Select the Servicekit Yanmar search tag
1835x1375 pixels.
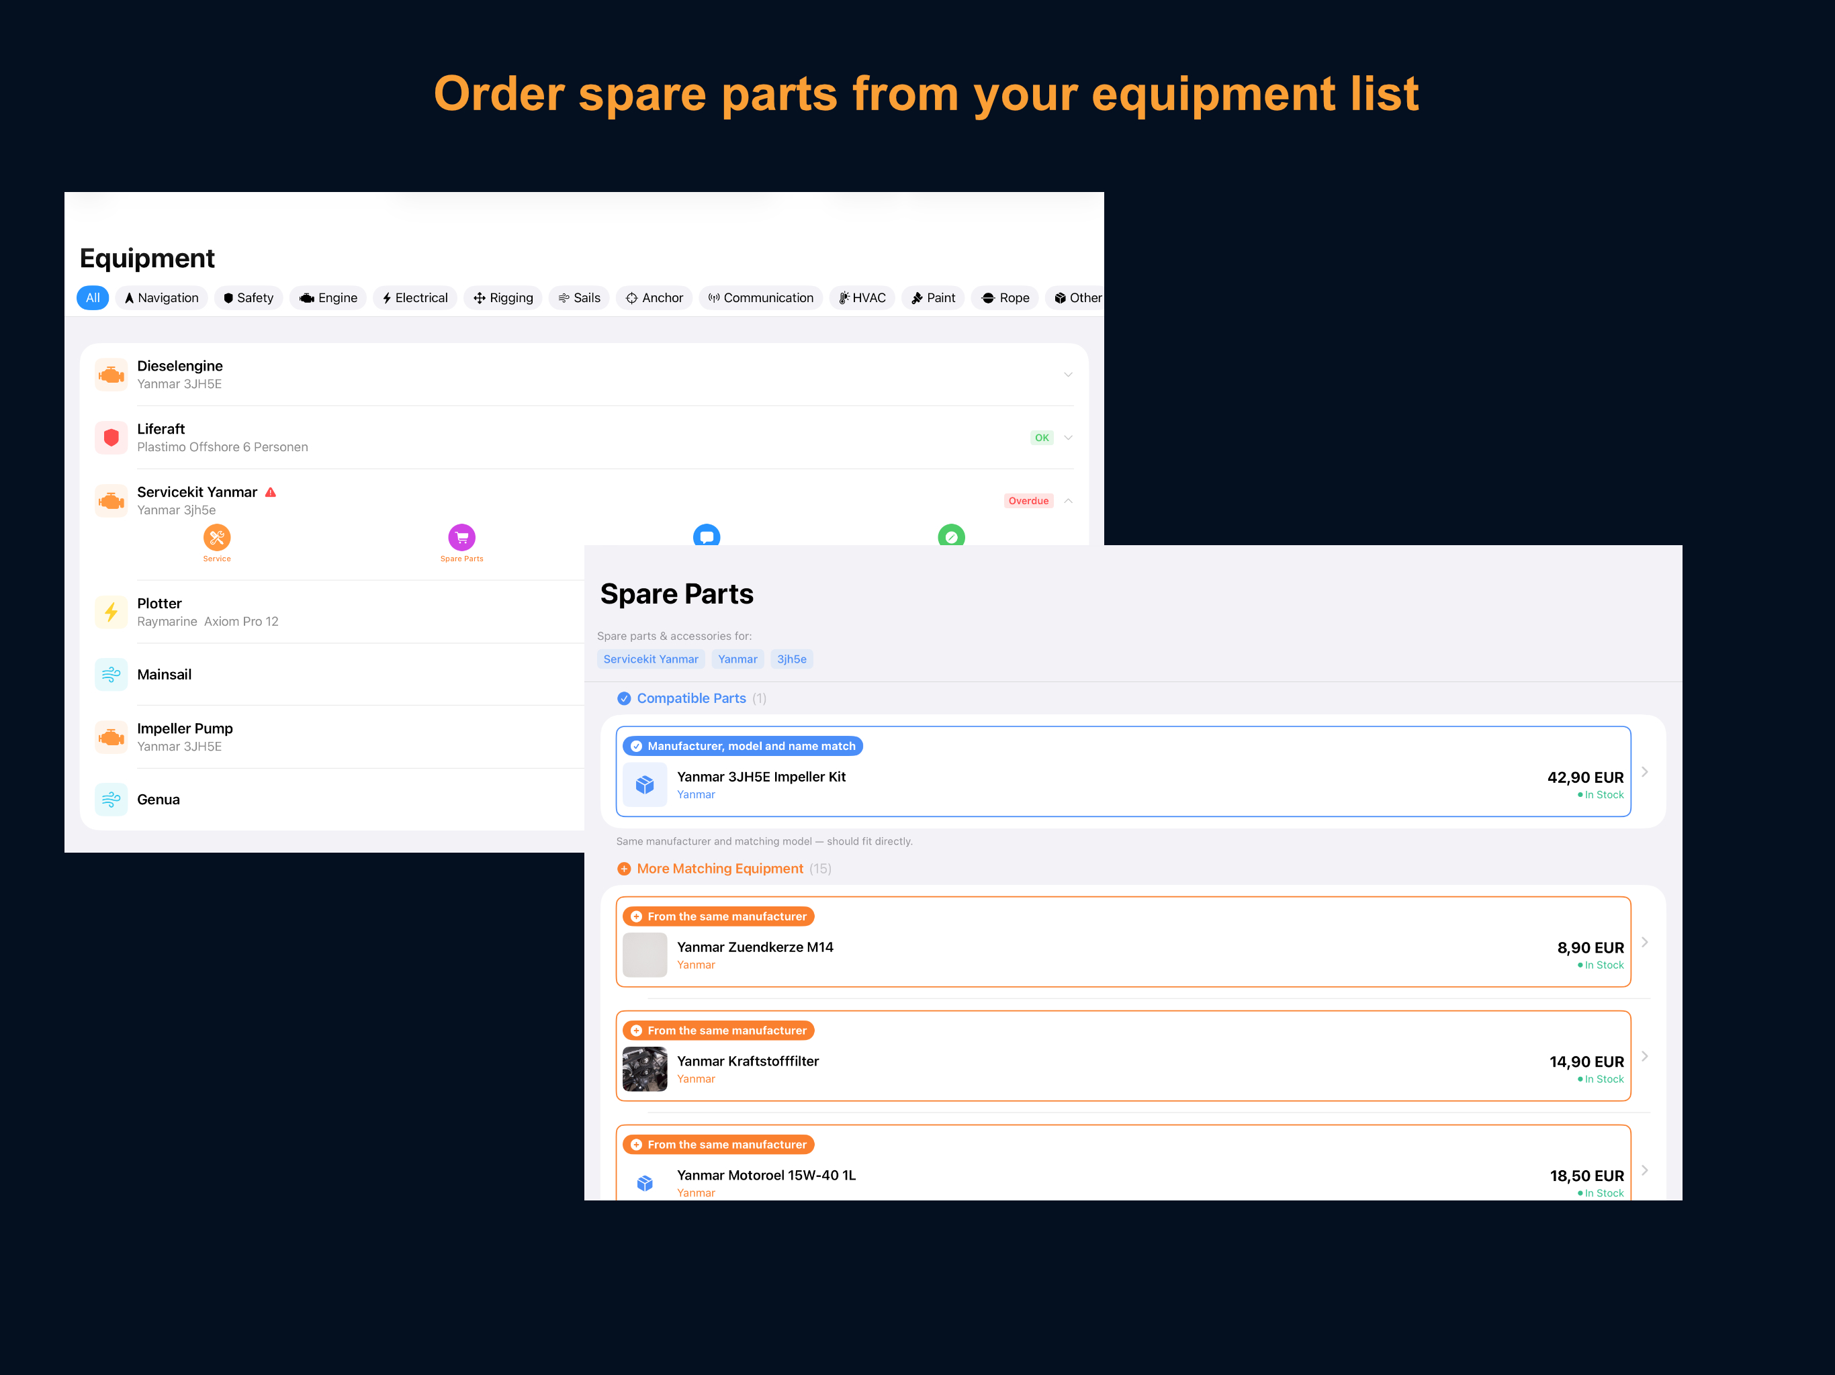[x=652, y=659]
